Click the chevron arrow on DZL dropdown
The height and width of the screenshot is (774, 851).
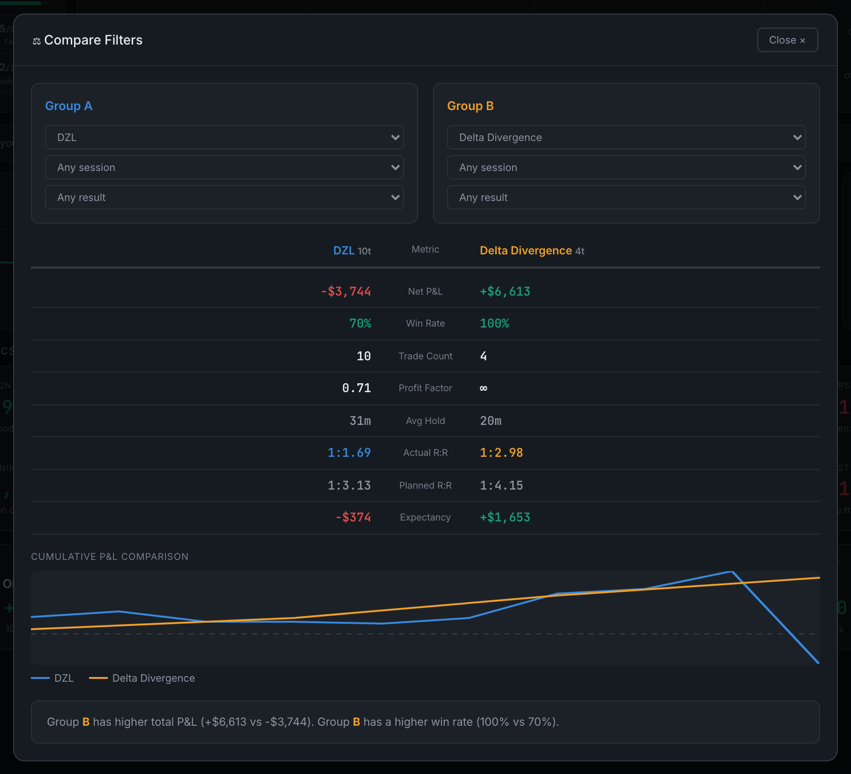[x=395, y=137]
